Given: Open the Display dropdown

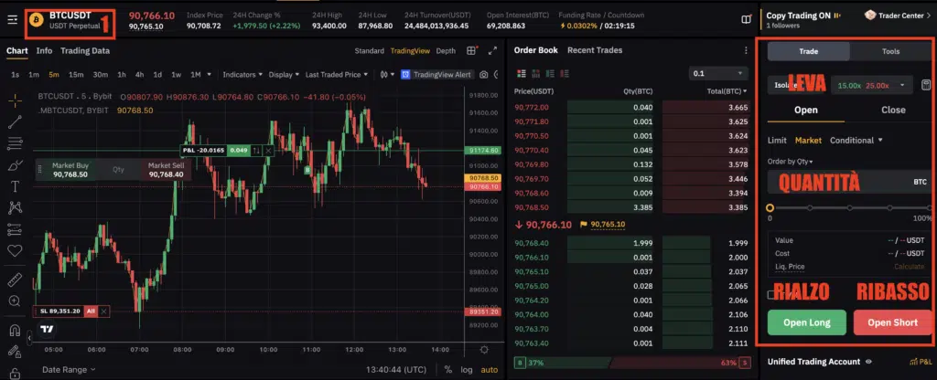Looking at the screenshot, I should 284,75.
